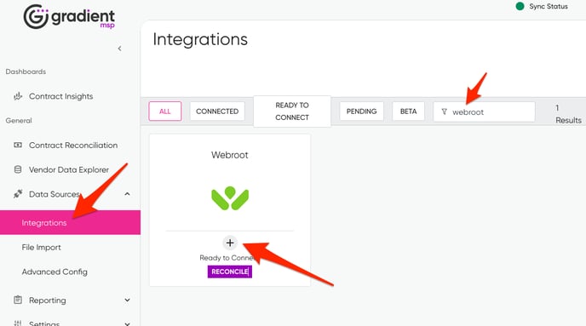Collapse the sidebar with the chevron arrow
This screenshot has width=586, height=326.
pyautogui.click(x=119, y=49)
